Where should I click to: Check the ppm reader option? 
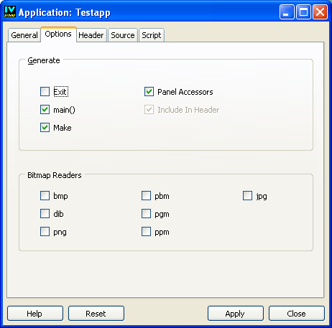tap(146, 232)
